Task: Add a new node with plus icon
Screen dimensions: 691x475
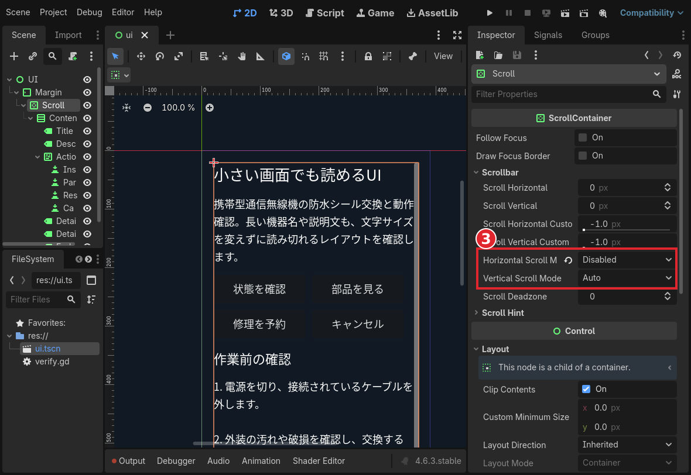Action: pos(14,56)
